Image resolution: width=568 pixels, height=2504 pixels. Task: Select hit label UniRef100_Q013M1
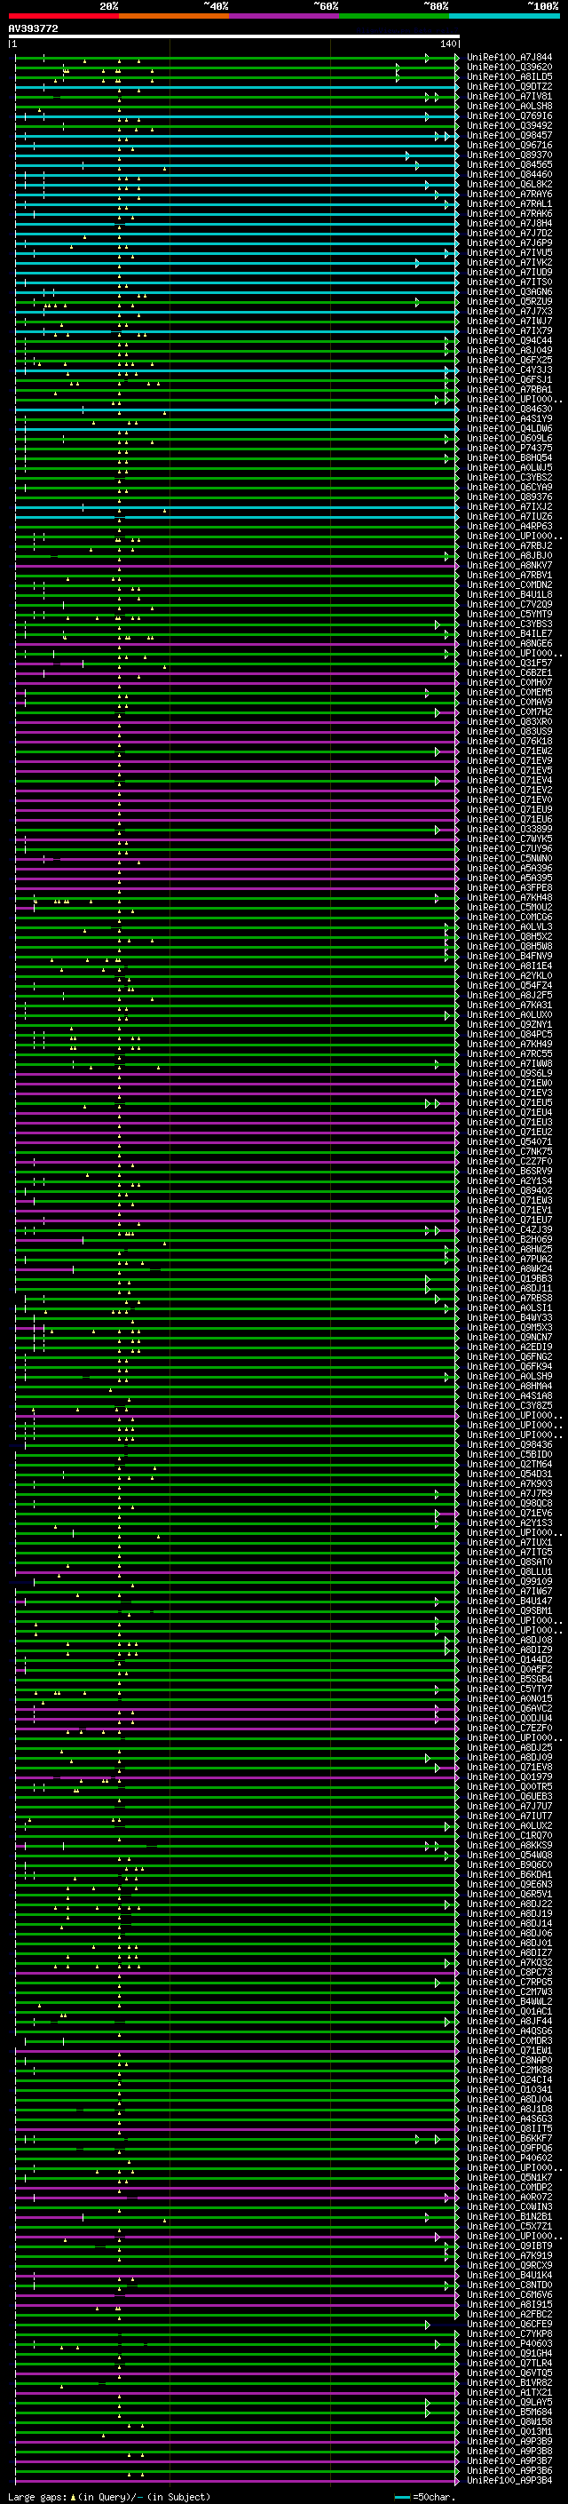pos(509,2432)
